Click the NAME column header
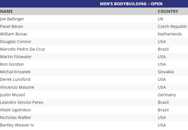This screenshot has height=130, width=188. [6, 11]
